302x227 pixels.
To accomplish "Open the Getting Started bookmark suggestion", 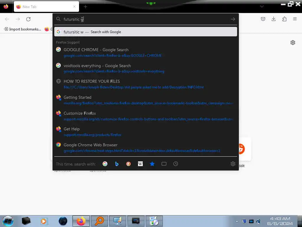I will (146, 100).
